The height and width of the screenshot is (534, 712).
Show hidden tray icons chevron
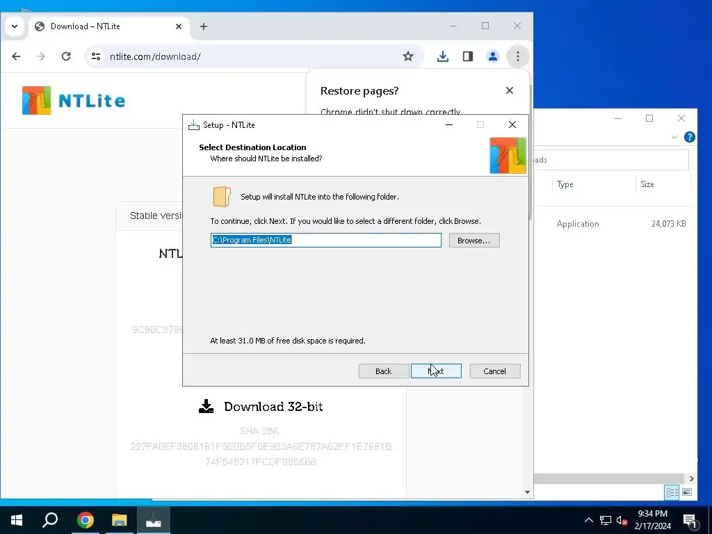pyautogui.click(x=588, y=520)
